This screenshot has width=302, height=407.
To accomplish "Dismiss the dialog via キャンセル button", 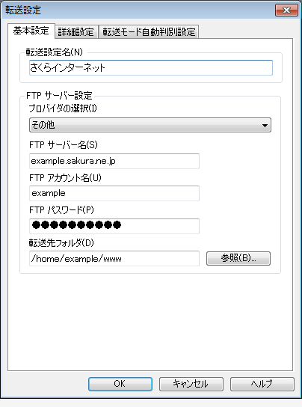I will tap(191, 384).
